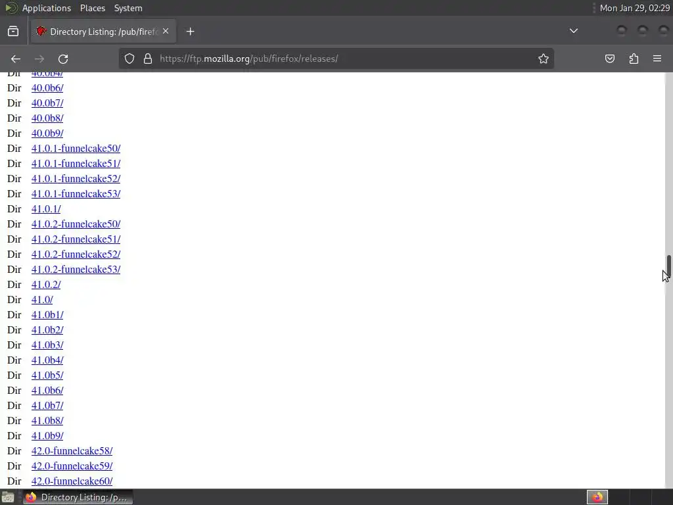Open the 41.0b5/ directory link
The image size is (673, 505).
point(47,375)
